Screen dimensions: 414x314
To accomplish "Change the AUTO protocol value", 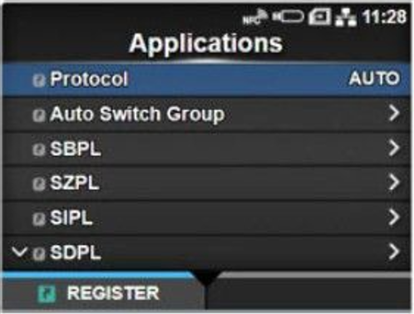I will tap(374, 79).
